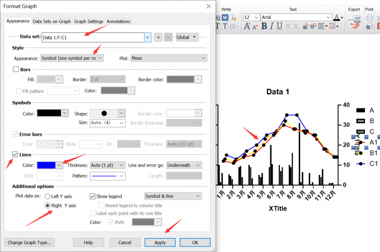Open the Appearance style dropdown
Viewport: 380px width, 252px height.
click(72, 58)
